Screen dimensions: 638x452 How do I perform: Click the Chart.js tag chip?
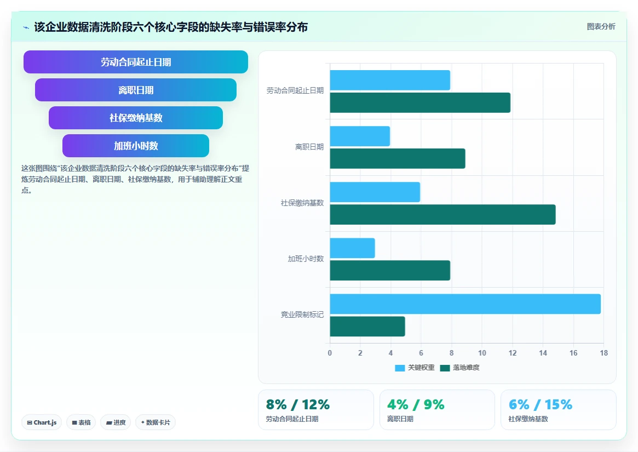(42, 422)
